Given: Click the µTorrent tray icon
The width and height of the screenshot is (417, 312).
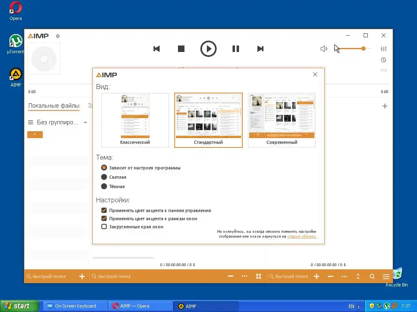Looking at the screenshot, I should click(387, 306).
